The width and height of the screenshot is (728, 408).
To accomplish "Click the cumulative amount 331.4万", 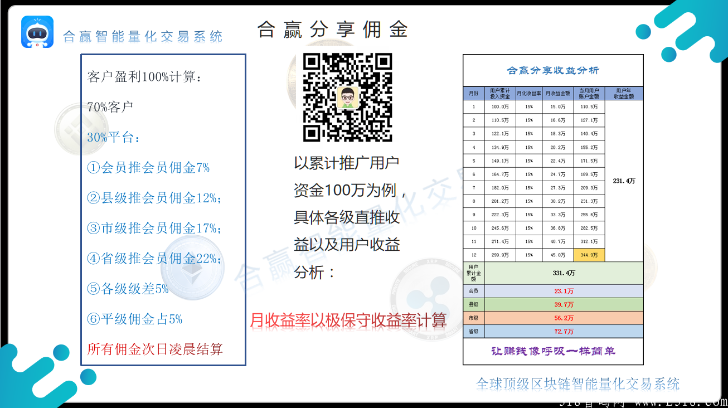I will (564, 273).
